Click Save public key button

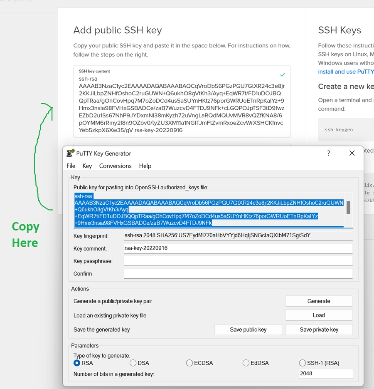pos(248,330)
